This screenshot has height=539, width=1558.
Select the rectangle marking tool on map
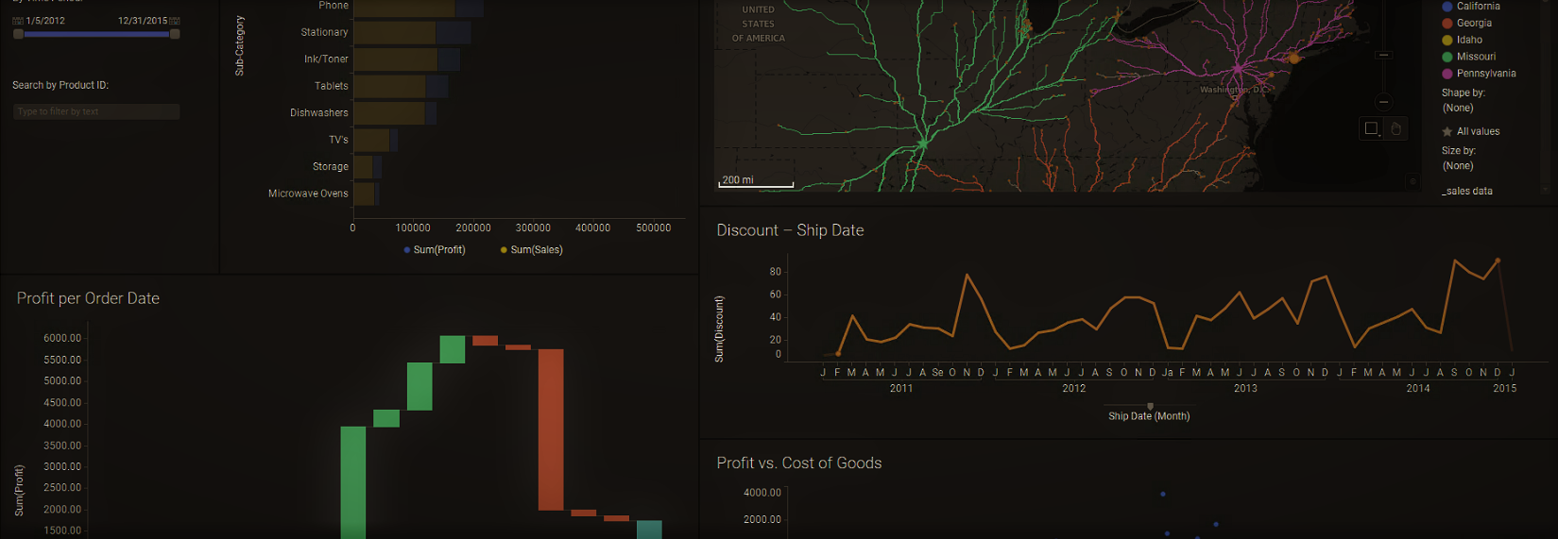[x=1371, y=128]
